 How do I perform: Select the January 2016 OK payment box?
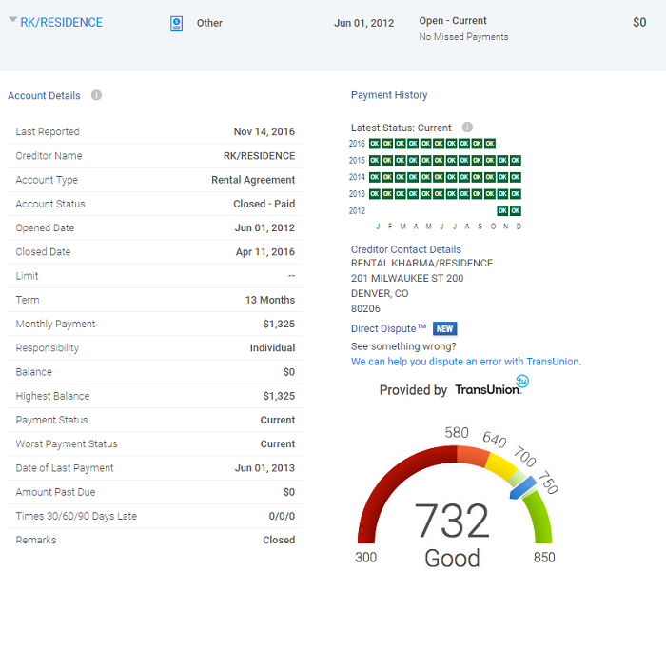(x=375, y=144)
